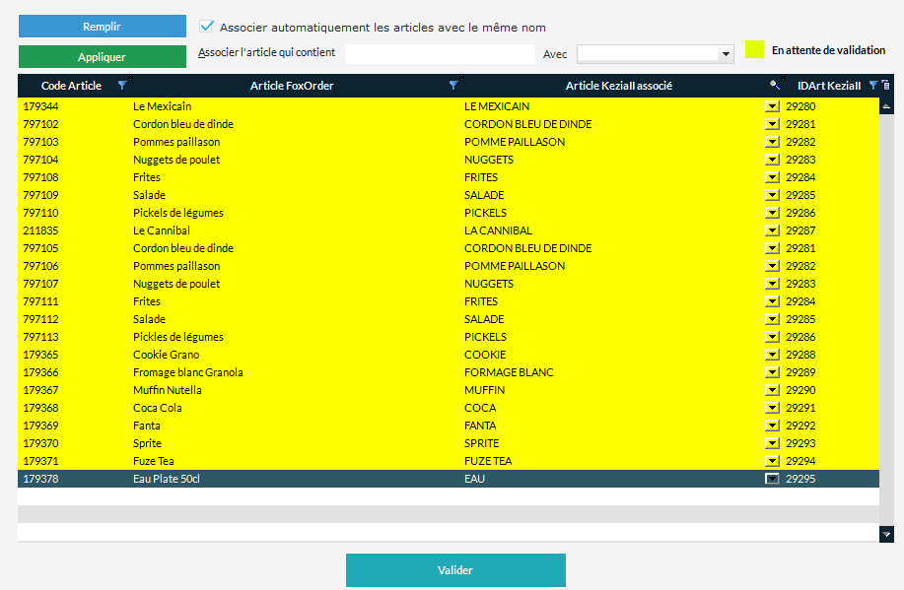Screen dimensions: 904x590
Task: Click the yellow 'En attente de validation' swatch
Action: [755, 50]
